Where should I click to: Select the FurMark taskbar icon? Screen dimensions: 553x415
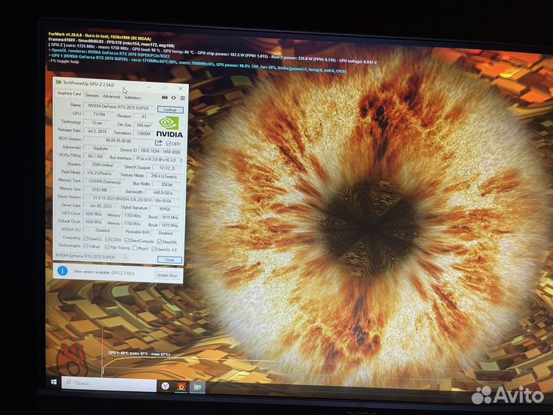(x=181, y=387)
